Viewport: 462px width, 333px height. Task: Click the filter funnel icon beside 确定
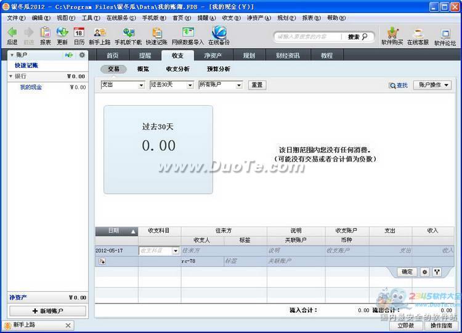pos(437,272)
